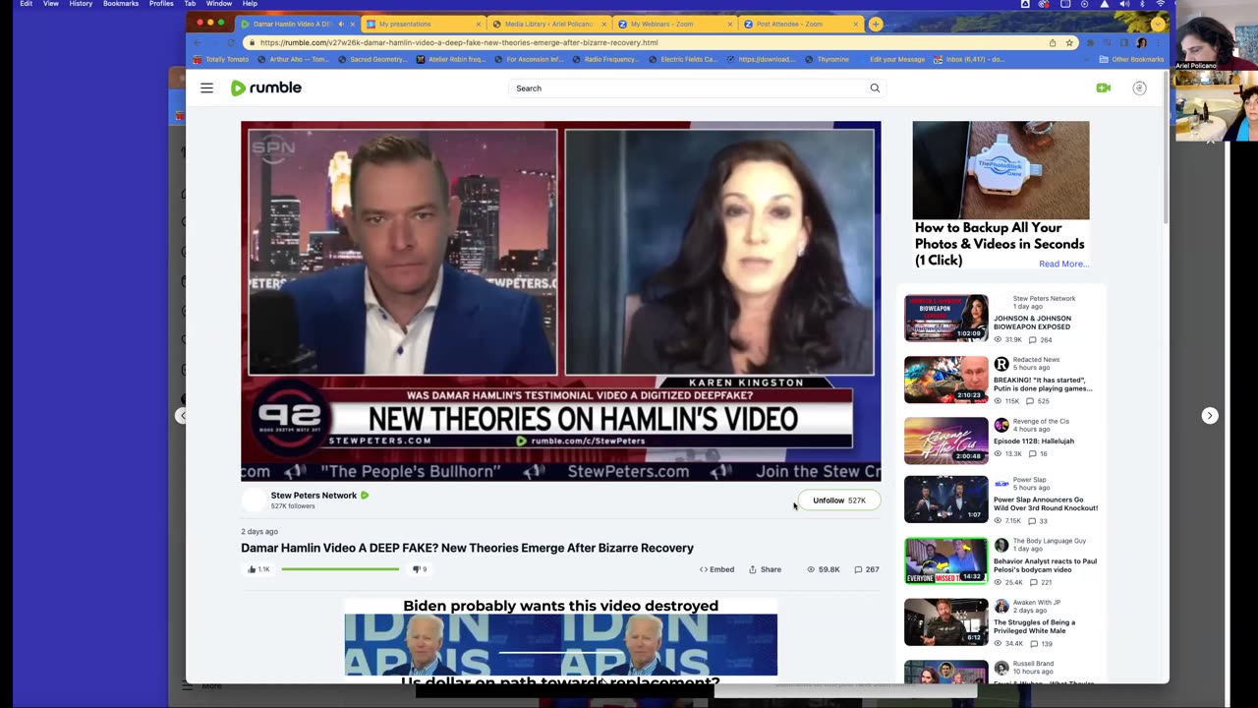Click the thumbs up like icon
Image resolution: width=1258 pixels, height=708 pixels.
(x=253, y=569)
